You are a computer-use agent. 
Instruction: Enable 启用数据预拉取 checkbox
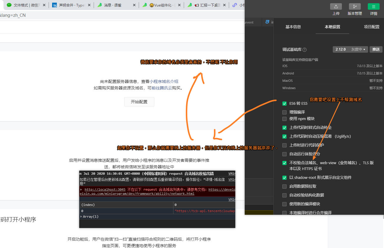[x=284, y=187]
